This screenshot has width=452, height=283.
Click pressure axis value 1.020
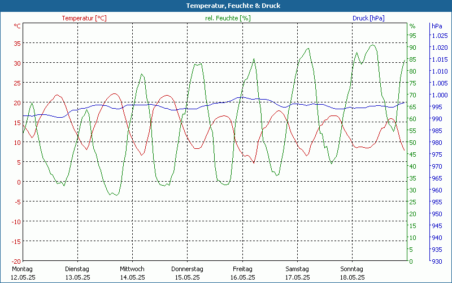click(x=440, y=48)
